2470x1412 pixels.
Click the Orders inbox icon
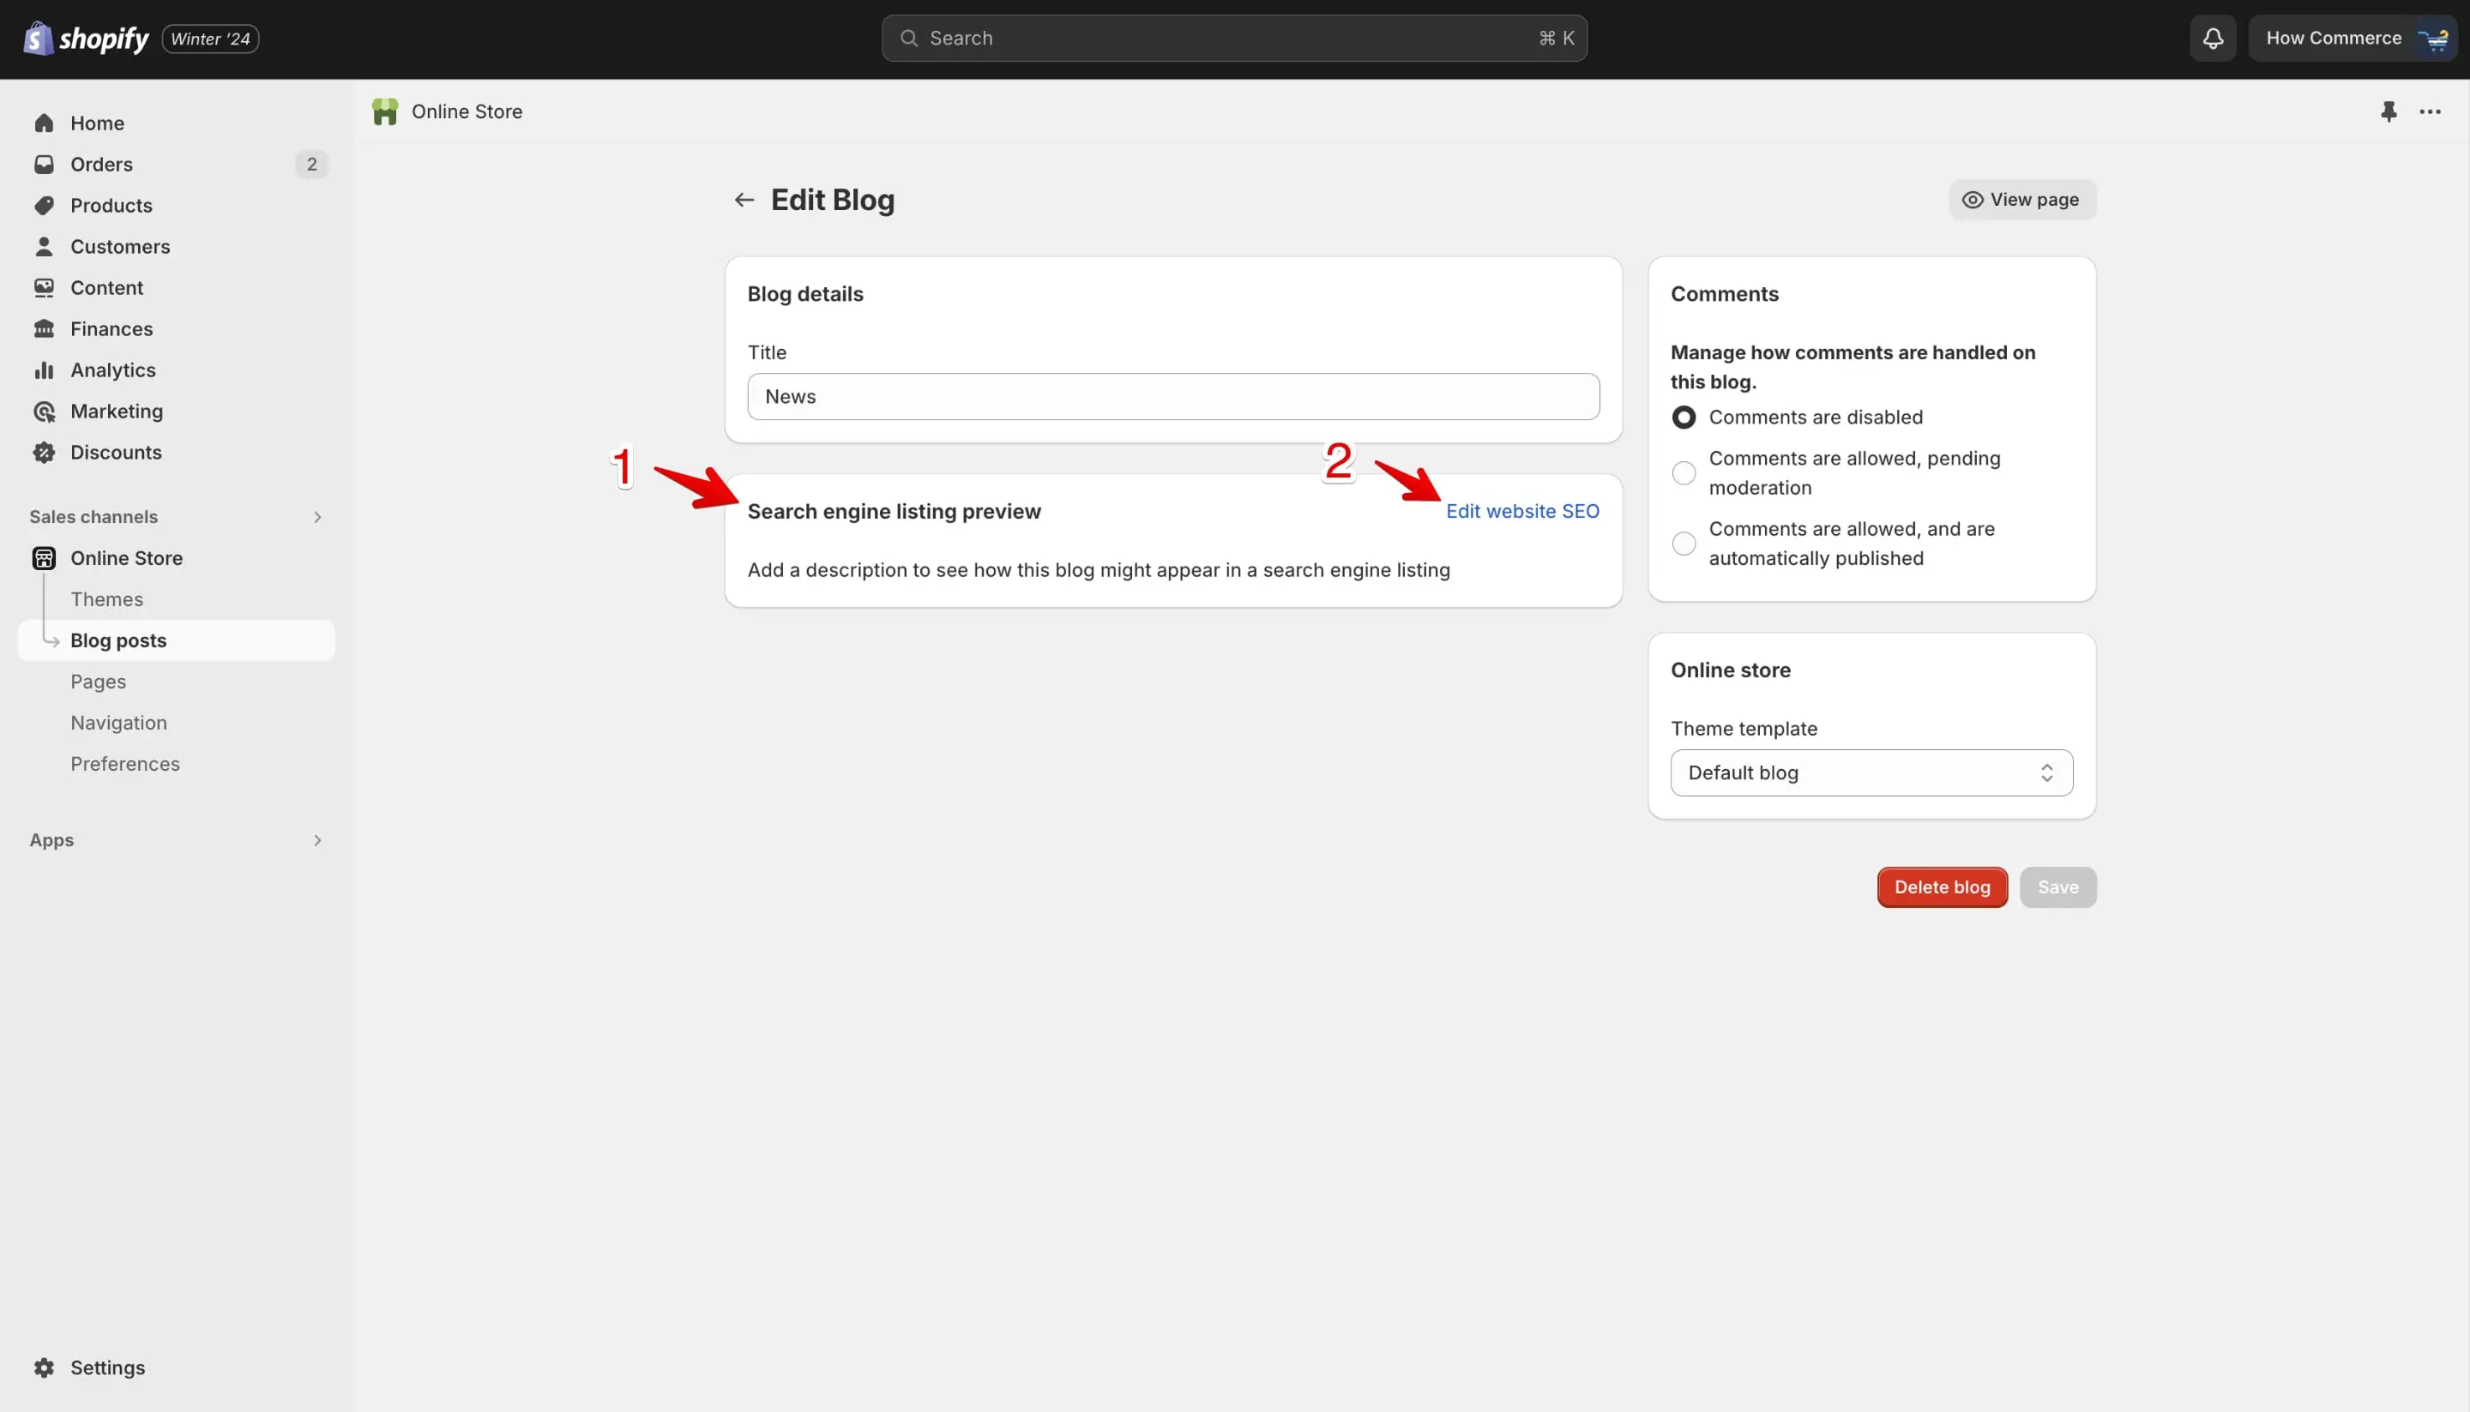[x=44, y=164]
